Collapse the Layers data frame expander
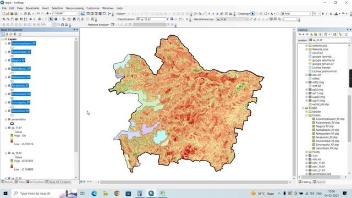 pyautogui.click(x=2, y=39)
